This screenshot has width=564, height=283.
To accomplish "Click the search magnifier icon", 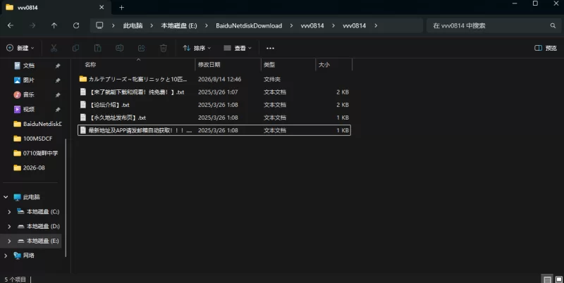I will tap(553, 25).
